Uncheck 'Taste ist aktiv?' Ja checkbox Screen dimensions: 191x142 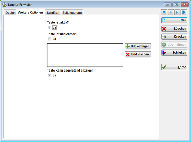coord(49,27)
